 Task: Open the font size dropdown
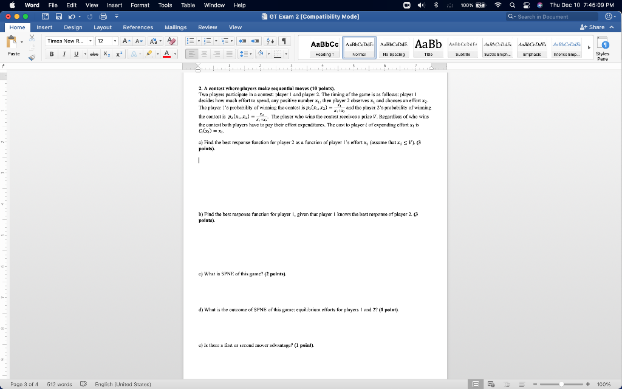click(115, 41)
